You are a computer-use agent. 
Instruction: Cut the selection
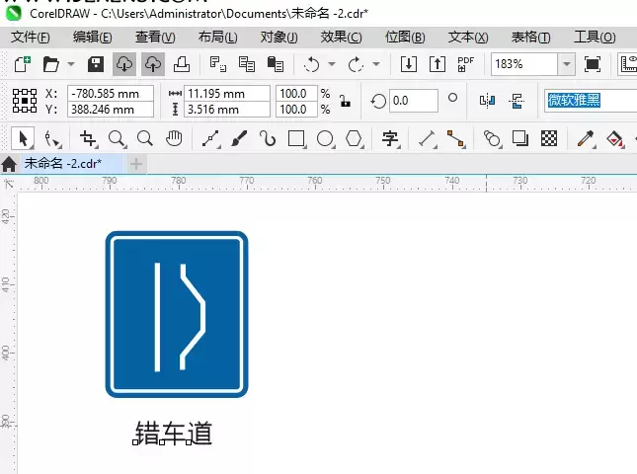[x=217, y=64]
